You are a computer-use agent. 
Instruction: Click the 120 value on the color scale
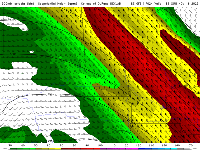click(x=126, y=145)
